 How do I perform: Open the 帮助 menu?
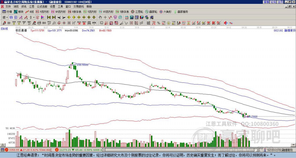coord(89,7)
